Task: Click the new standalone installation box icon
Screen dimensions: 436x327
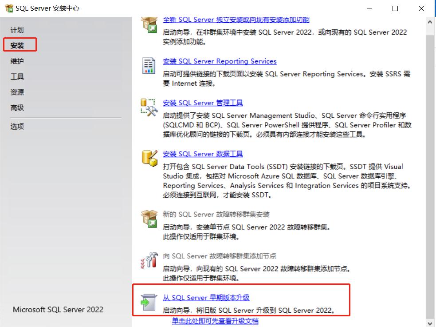Action: (x=149, y=25)
